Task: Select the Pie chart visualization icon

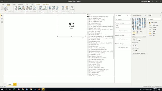Action: tap(140, 23)
